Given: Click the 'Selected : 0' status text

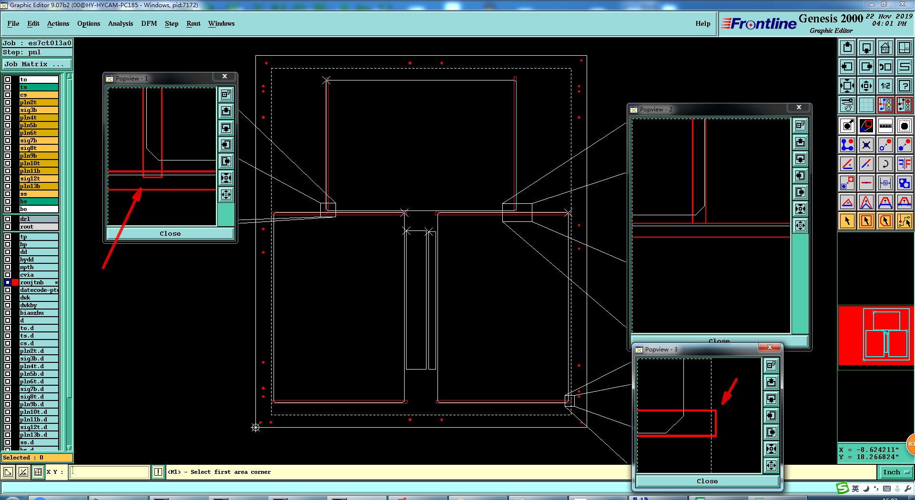Looking at the screenshot, I should tap(23, 458).
